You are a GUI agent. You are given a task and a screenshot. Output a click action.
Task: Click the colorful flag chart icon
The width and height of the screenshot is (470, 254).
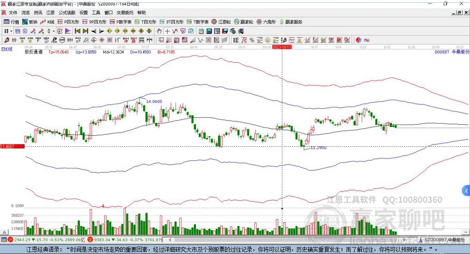pos(68,31)
